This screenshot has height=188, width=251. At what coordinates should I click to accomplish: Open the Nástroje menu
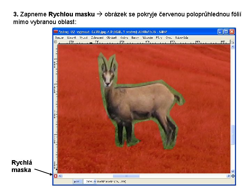point(147,38)
